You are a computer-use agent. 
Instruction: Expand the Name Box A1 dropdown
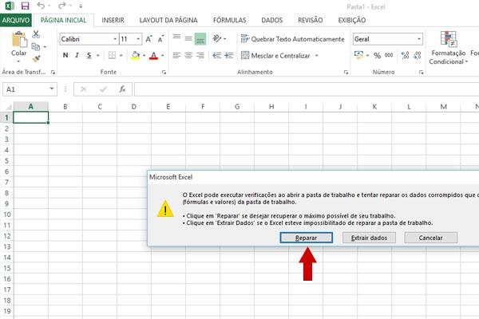tap(52, 89)
